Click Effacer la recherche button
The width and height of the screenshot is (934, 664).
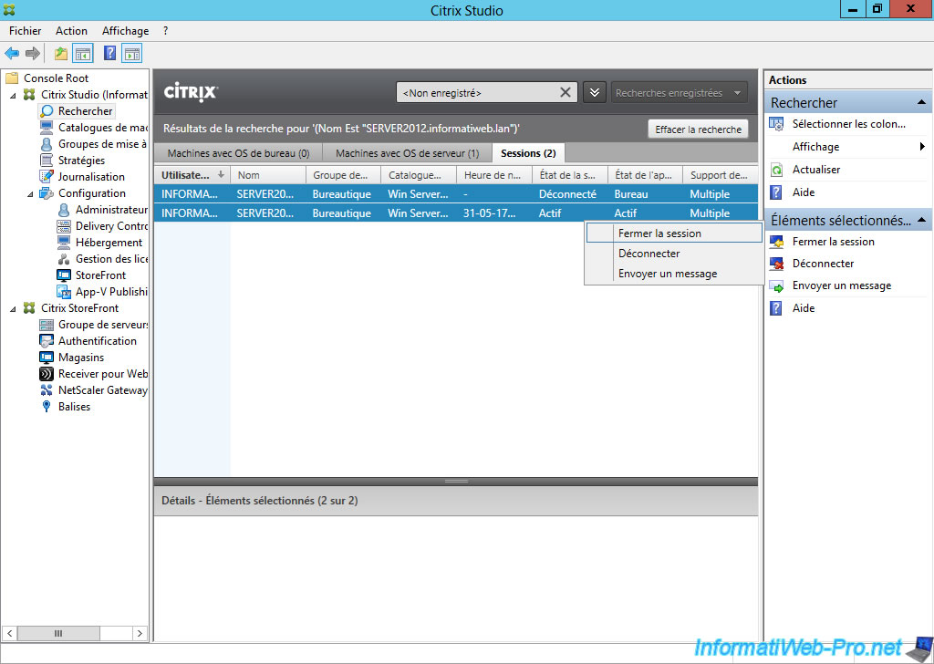698,130
